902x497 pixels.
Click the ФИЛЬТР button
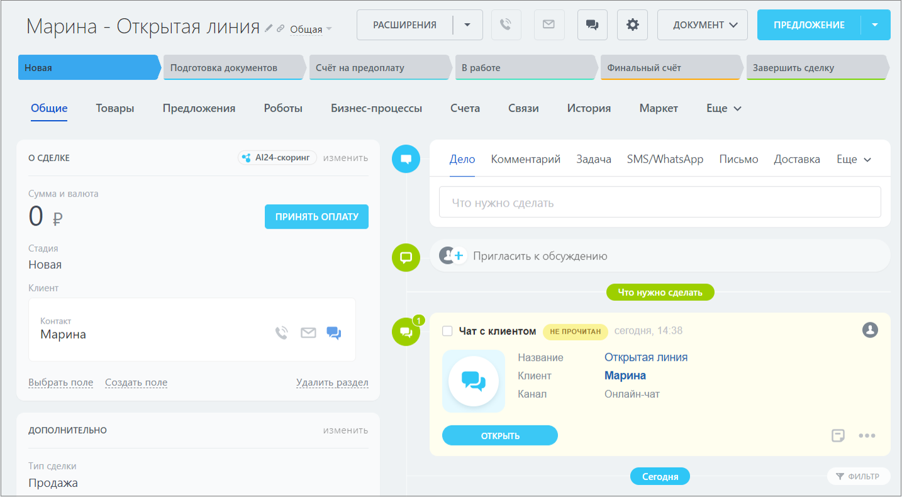[859, 476]
